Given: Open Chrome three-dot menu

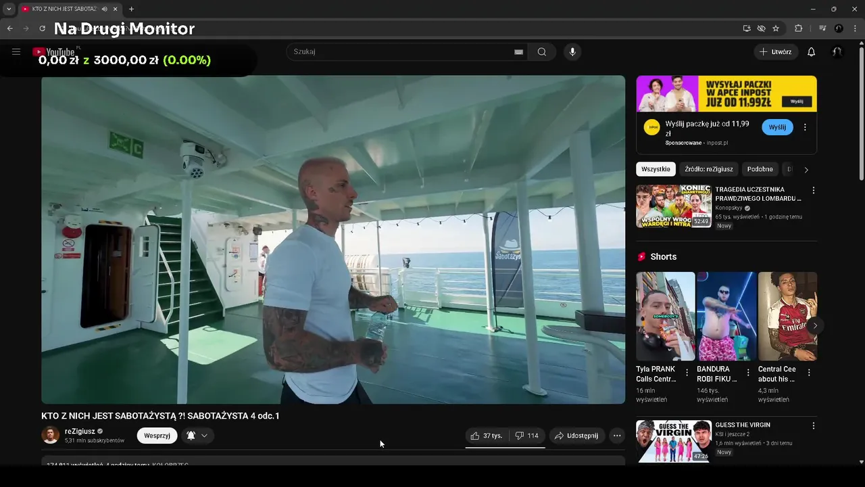Looking at the screenshot, I should tap(855, 28).
